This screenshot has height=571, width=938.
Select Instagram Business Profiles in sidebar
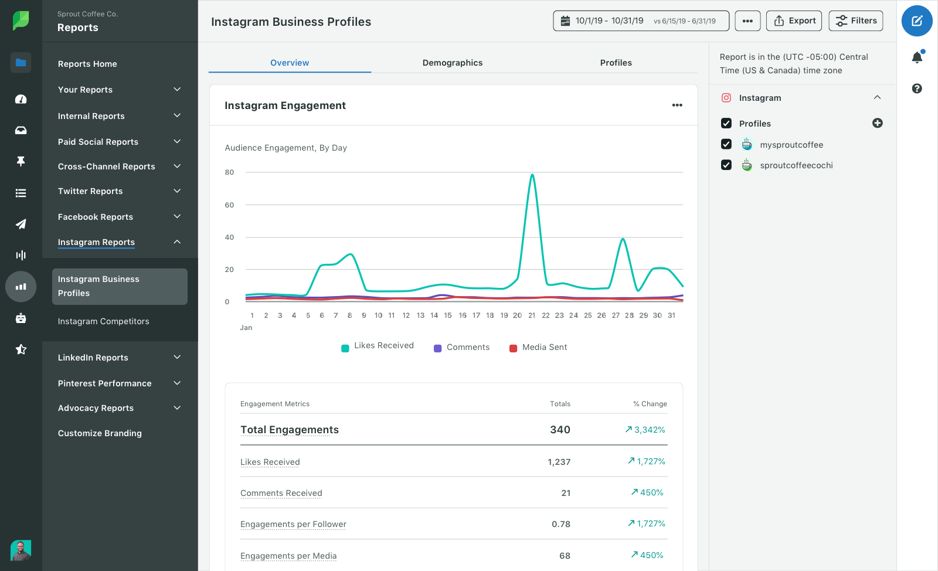[x=120, y=286]
